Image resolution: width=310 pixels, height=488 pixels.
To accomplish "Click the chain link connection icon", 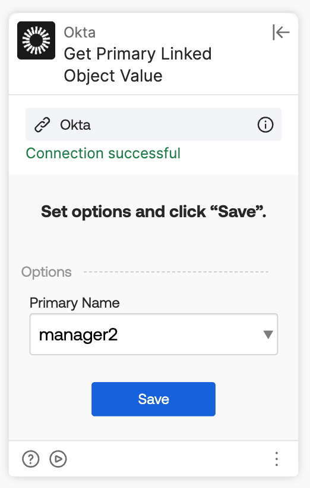I will click(x=42, y=125).
